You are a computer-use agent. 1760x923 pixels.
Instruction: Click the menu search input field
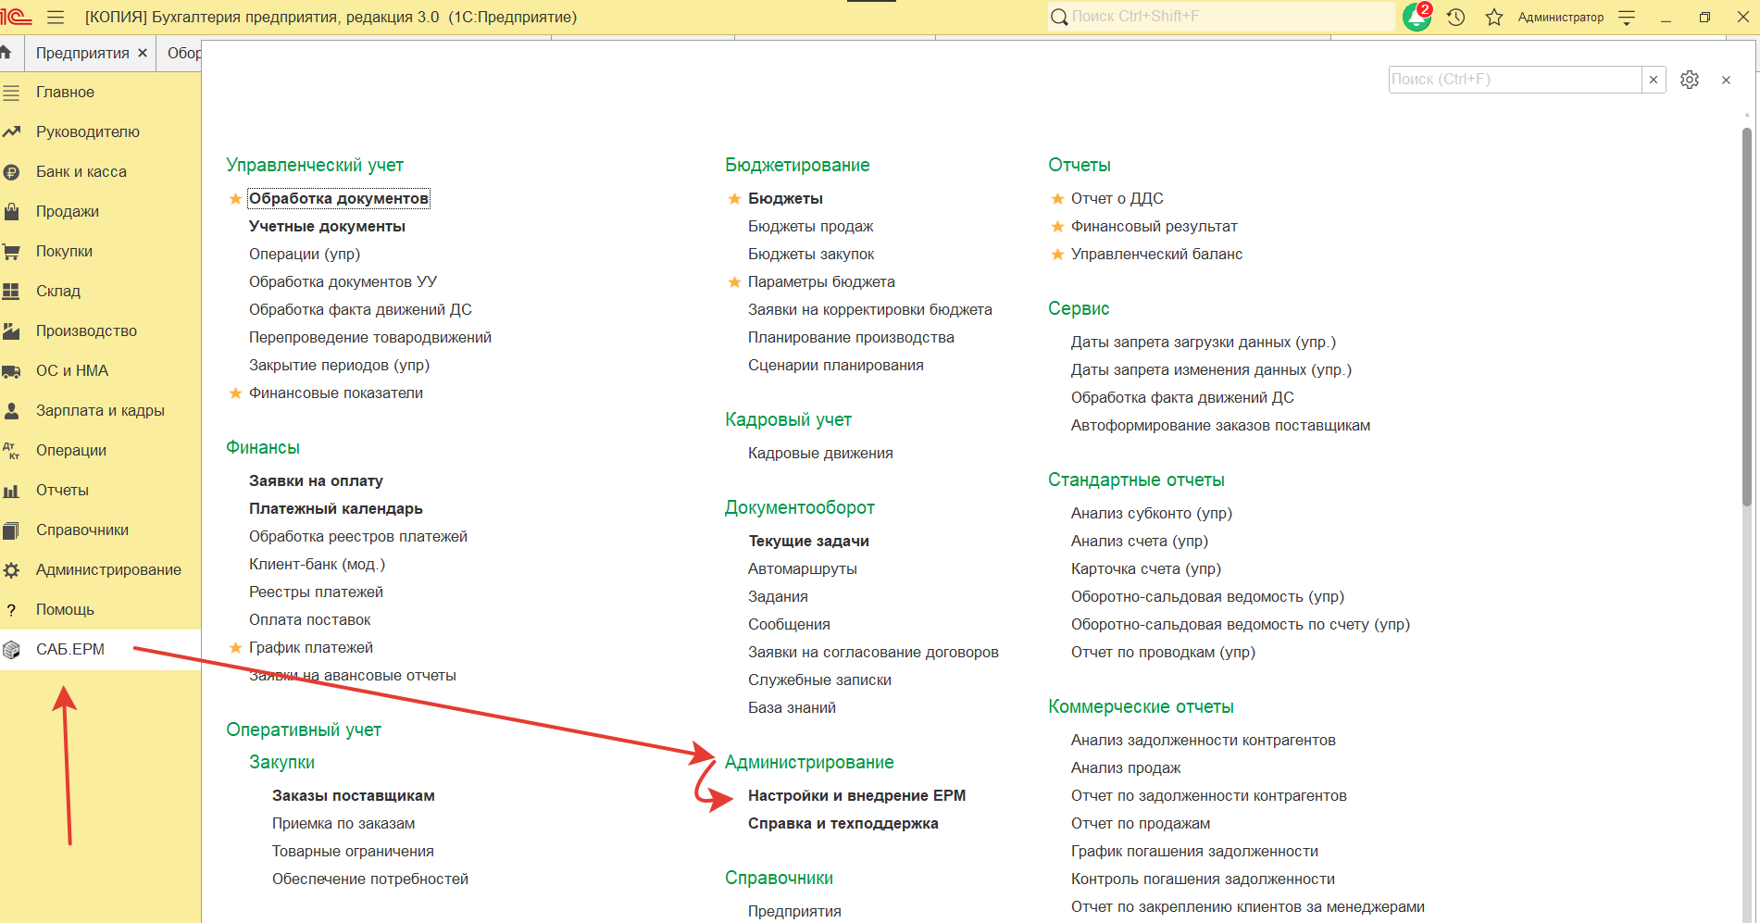pyautogui.click(x=1515, y=80)
